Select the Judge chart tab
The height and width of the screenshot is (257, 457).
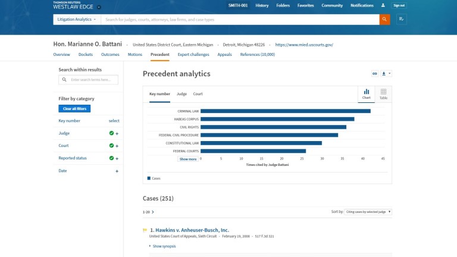[181, 94]
